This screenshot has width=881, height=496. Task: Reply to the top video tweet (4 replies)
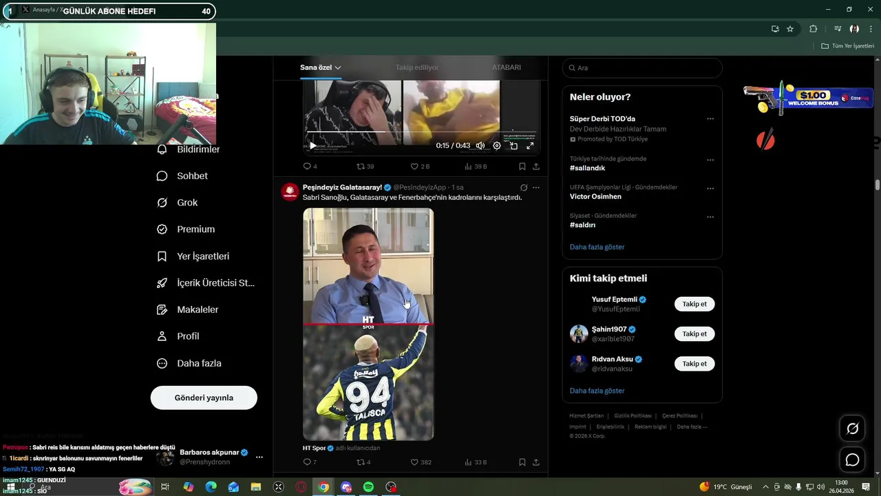(x=310, y=166)
